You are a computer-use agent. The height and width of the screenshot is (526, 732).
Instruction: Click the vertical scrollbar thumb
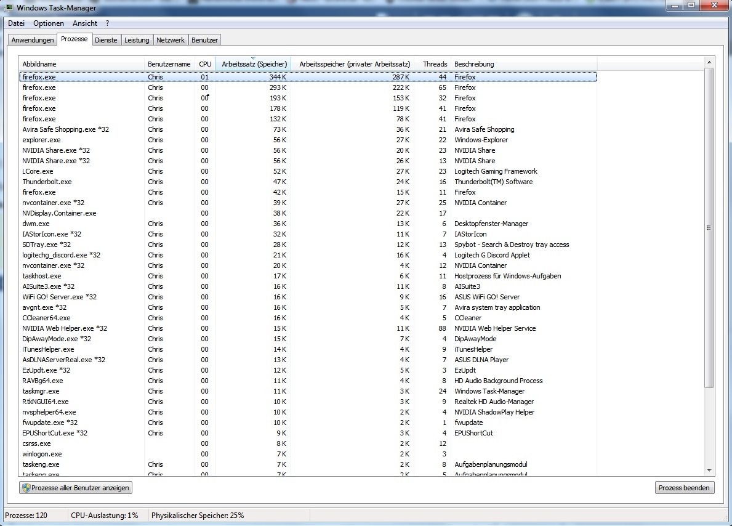coord(709,227)
